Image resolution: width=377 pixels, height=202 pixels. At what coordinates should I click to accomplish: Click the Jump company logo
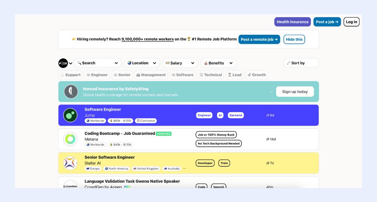tap(70, 115)
